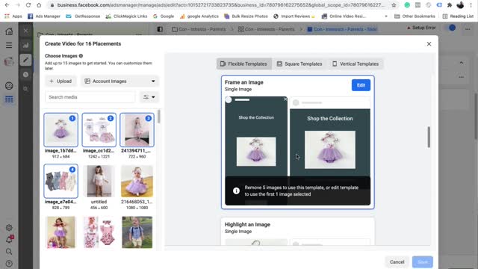
Task: Click the browser address bar
Action: click(220, 5)
